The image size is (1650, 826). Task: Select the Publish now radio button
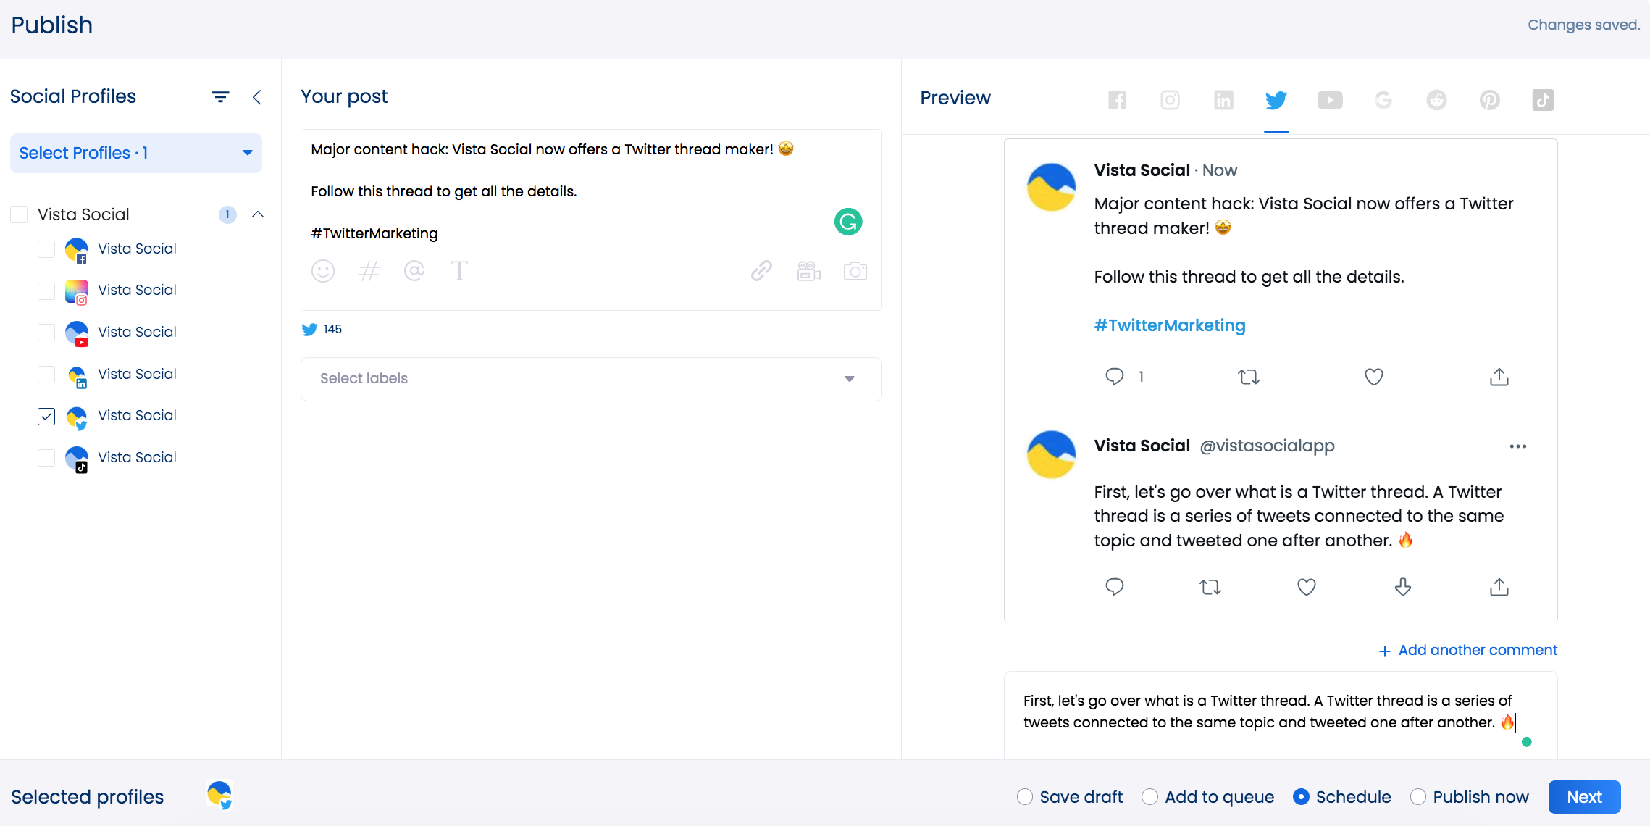(x=1417, y=796)
